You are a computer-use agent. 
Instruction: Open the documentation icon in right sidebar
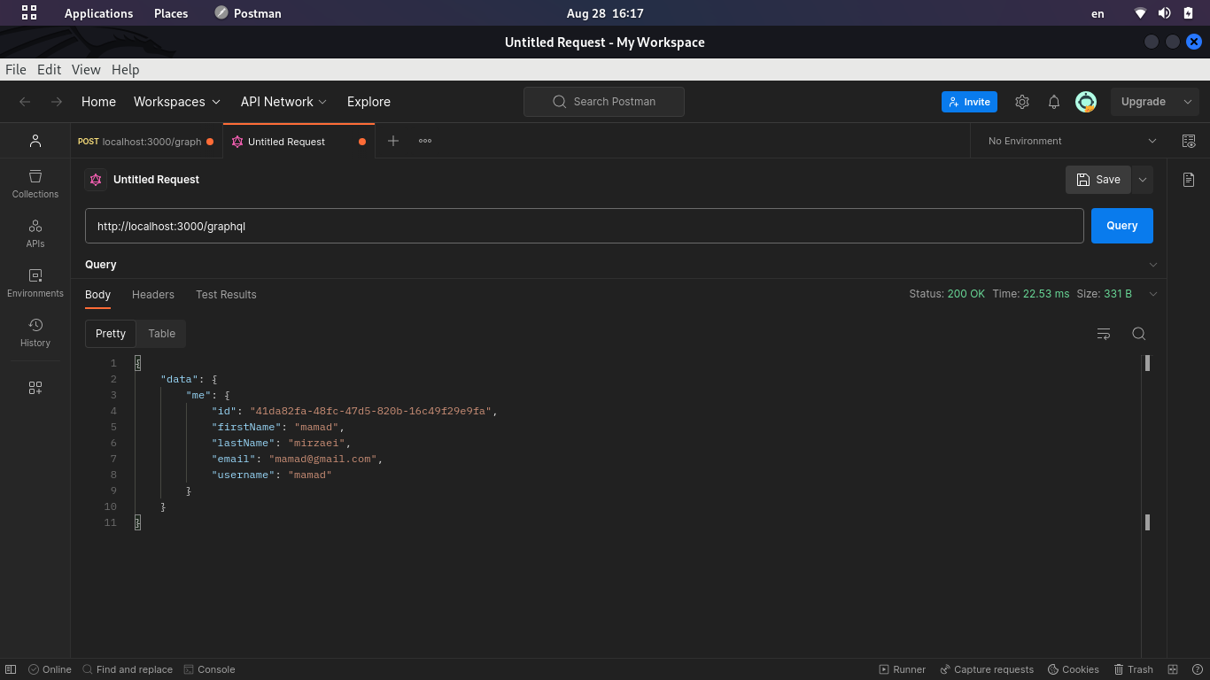(x=1189, y=180)
